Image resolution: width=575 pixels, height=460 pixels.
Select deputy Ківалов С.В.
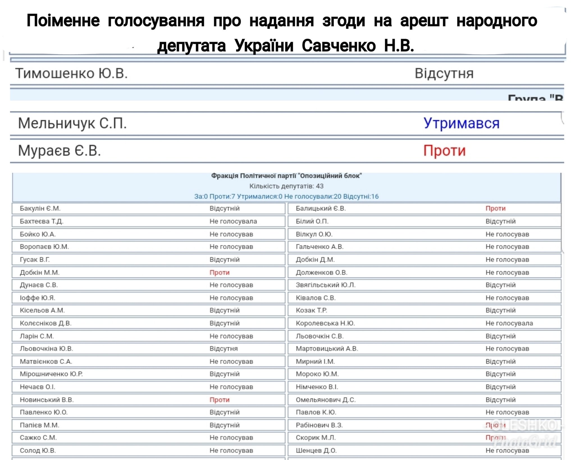coord(316,298)
